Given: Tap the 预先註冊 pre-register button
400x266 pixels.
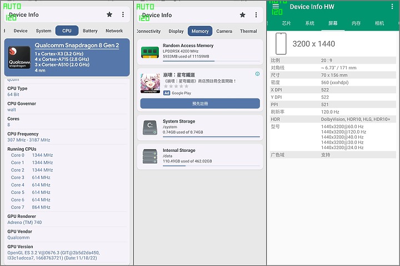Looking at the screenshot, I should (200, 104).
